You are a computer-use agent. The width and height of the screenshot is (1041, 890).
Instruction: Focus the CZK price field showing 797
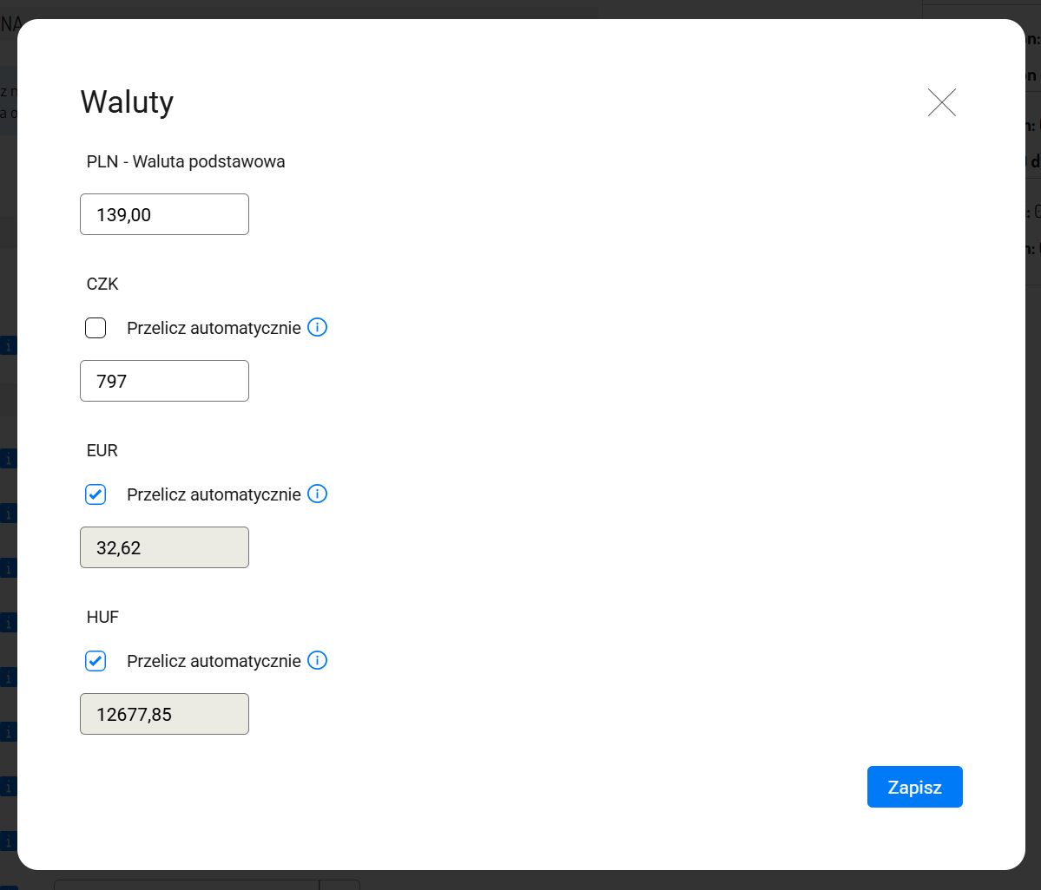tap(164, 381)
